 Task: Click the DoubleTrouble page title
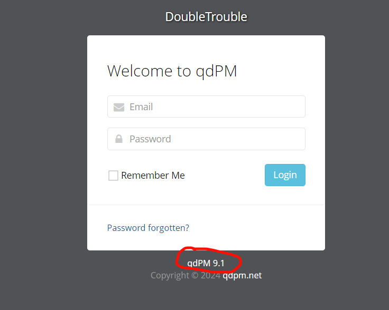(x=206, y=17)
